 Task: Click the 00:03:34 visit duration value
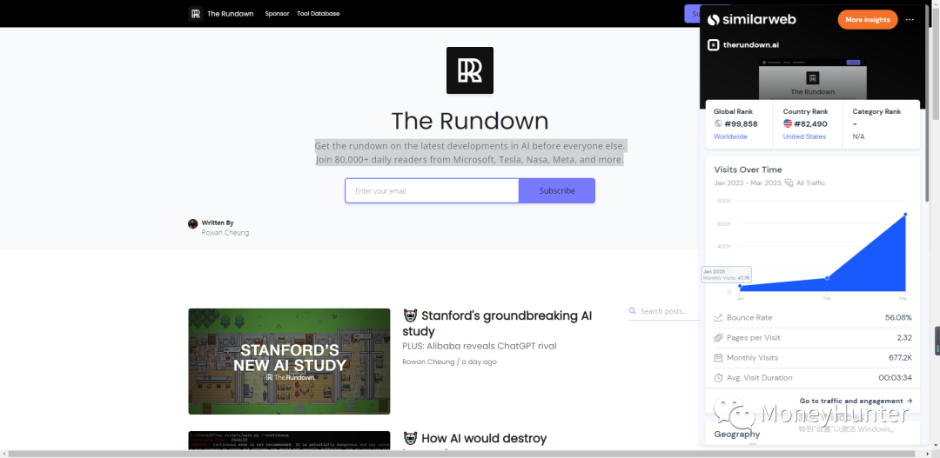(896, 378)
